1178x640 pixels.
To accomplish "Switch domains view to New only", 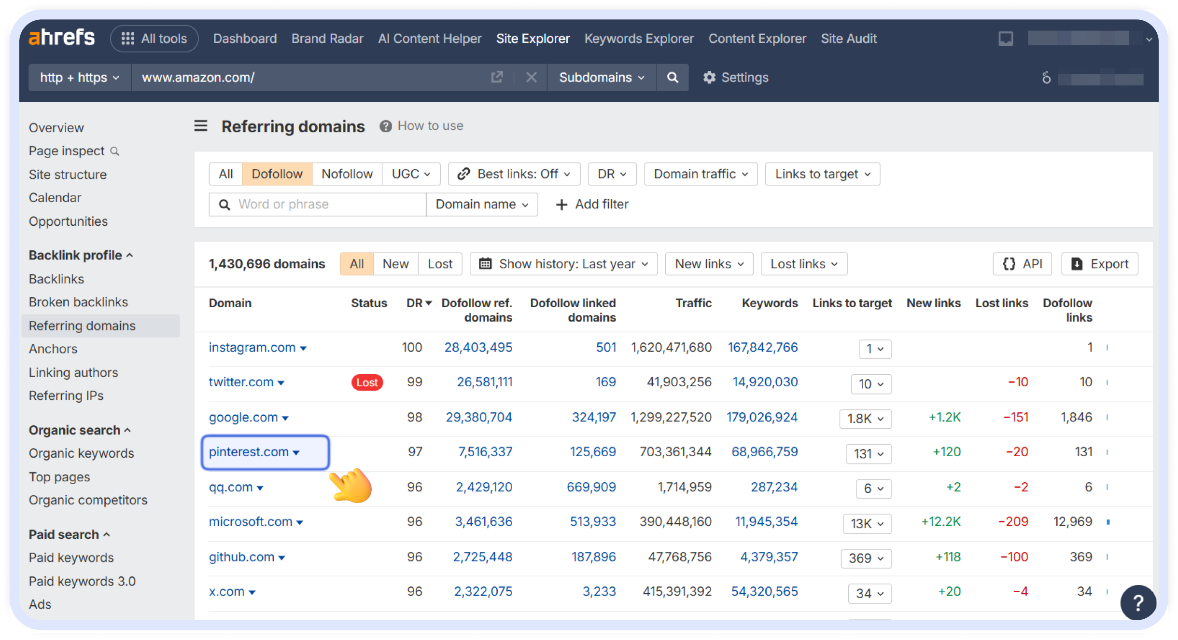I will (x=395, y=264).
